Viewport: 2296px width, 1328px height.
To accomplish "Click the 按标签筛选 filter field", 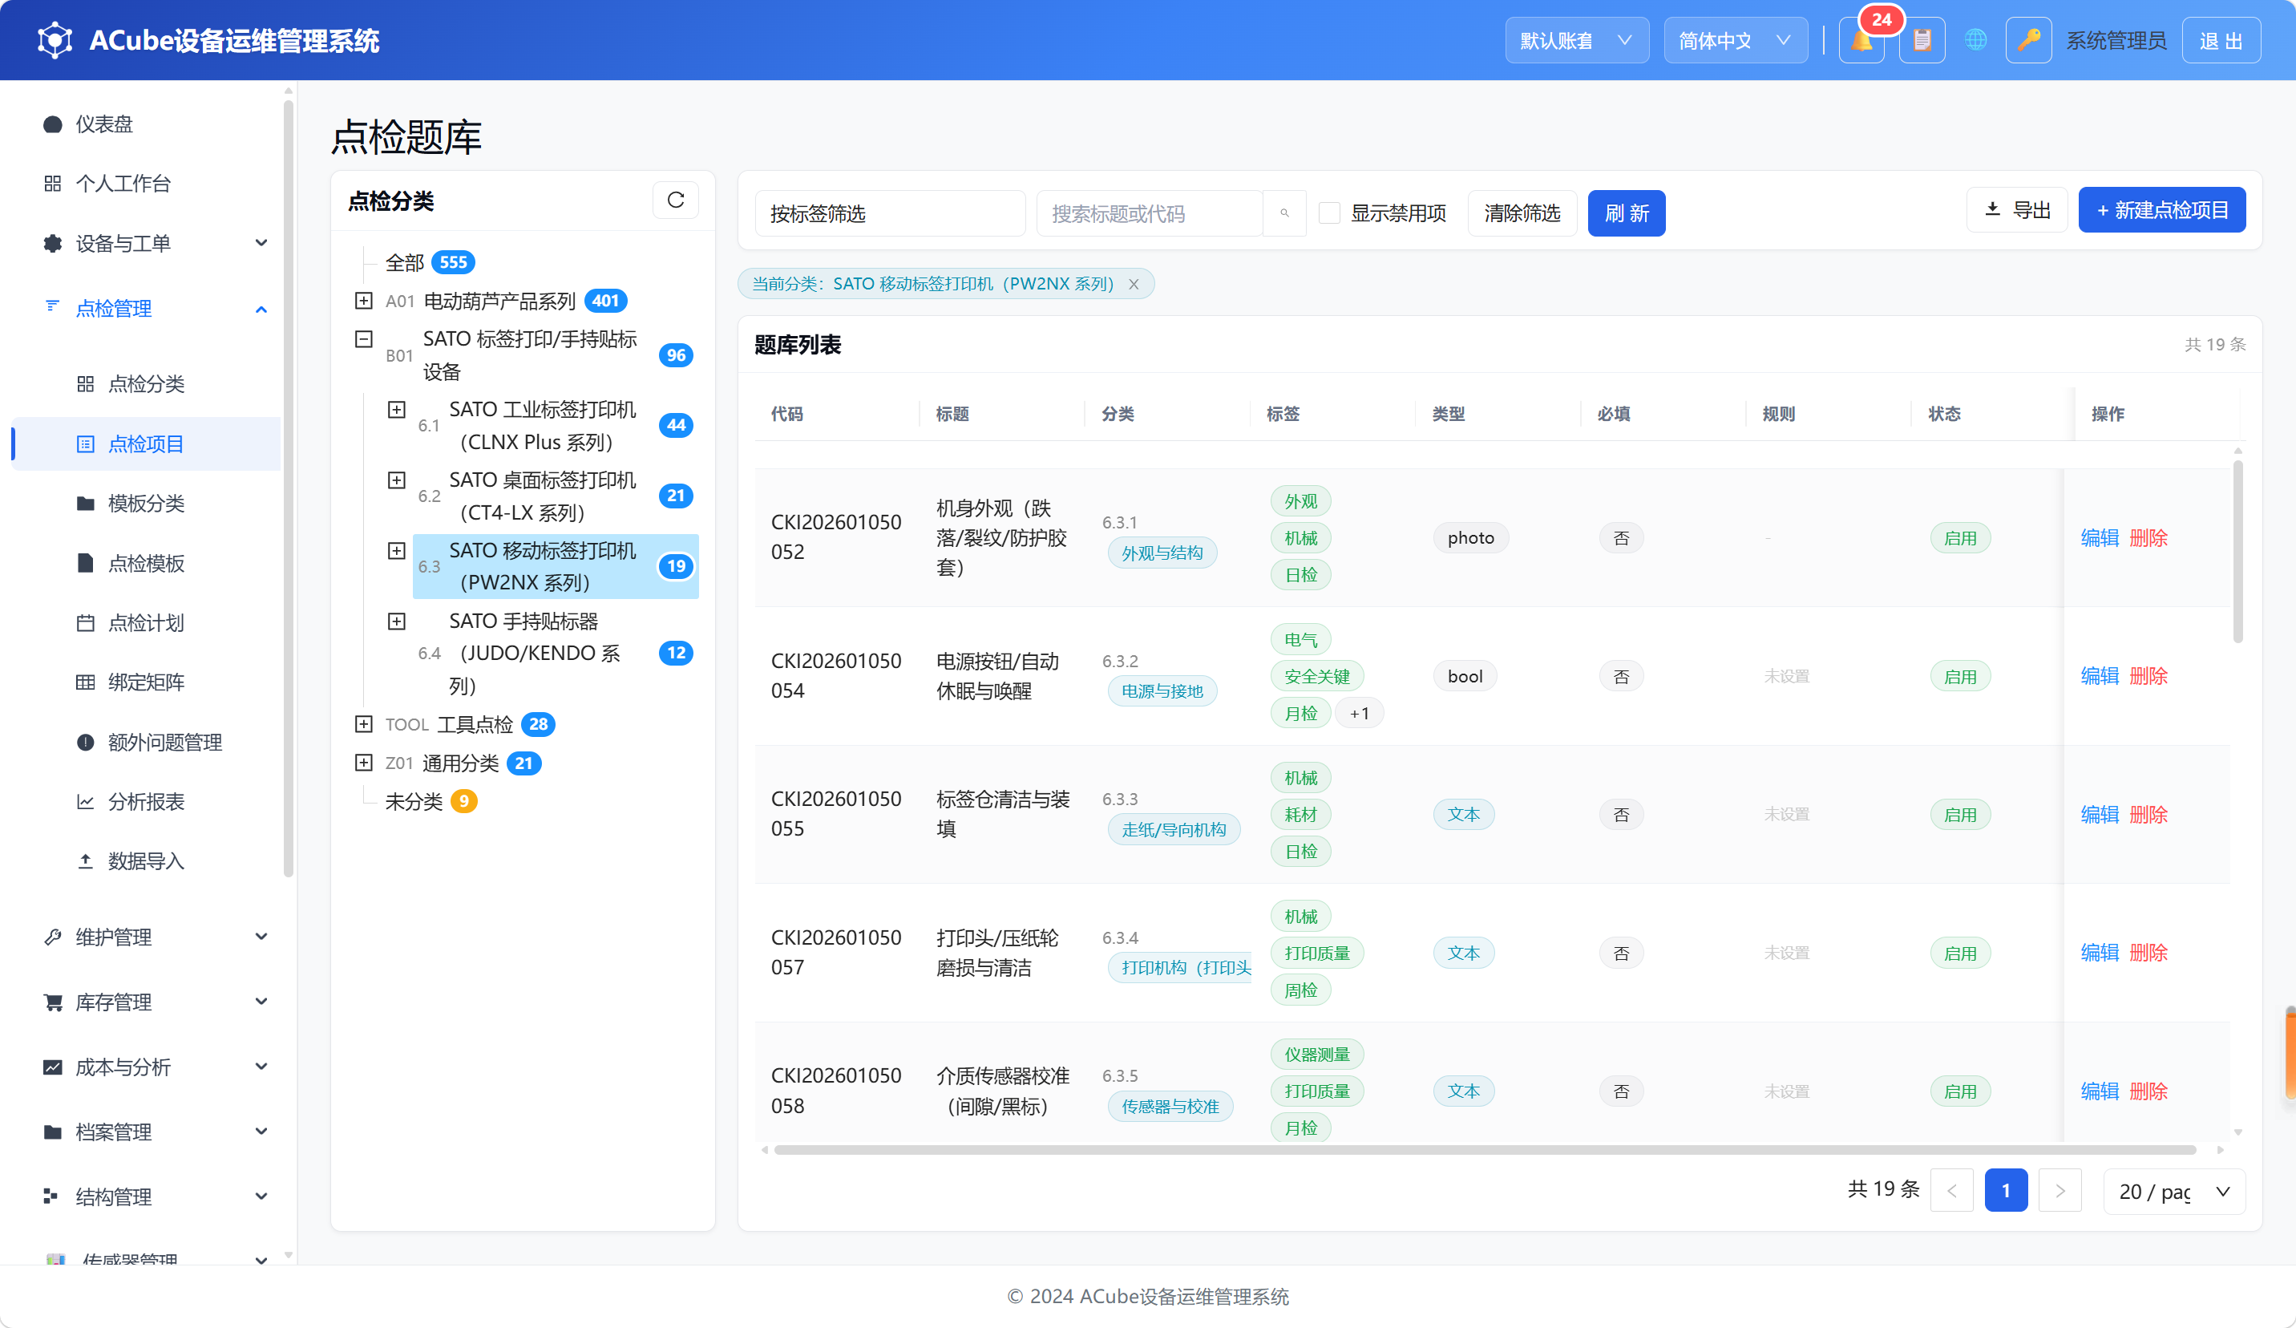I will (889, 213).
